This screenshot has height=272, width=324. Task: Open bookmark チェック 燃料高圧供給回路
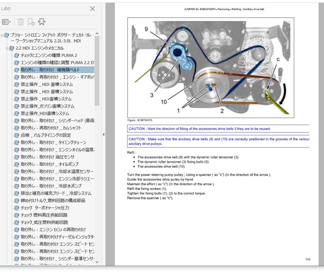point(44,215)
